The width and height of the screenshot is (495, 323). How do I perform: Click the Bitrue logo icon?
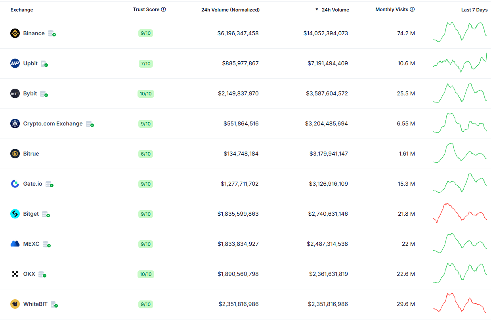15,154
